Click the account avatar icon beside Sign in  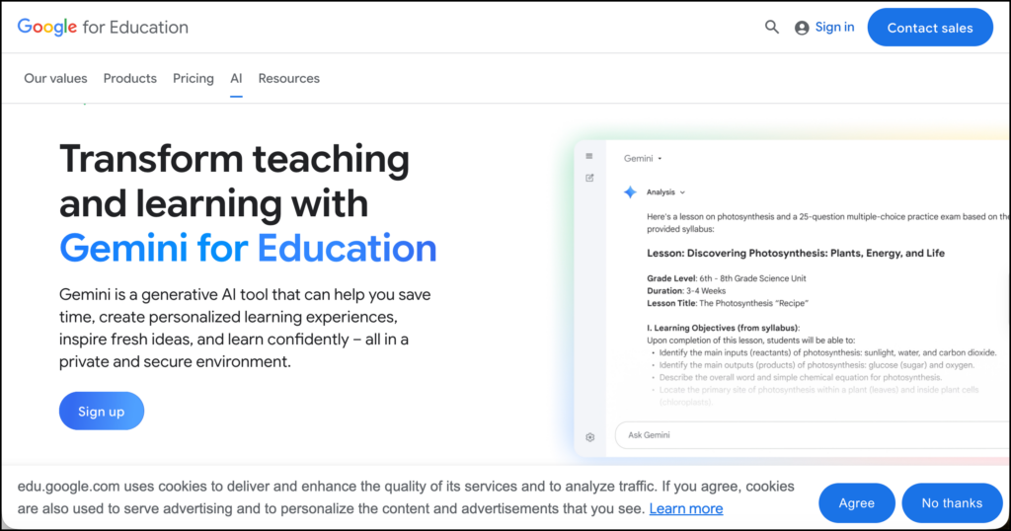click(x=802, y=28)
